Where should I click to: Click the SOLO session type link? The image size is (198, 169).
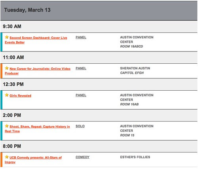(x=80, y=126)
